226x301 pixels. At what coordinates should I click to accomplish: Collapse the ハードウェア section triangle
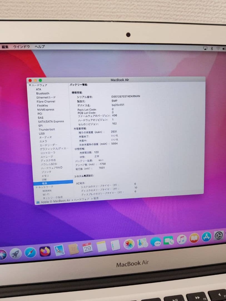coord(30,86)
